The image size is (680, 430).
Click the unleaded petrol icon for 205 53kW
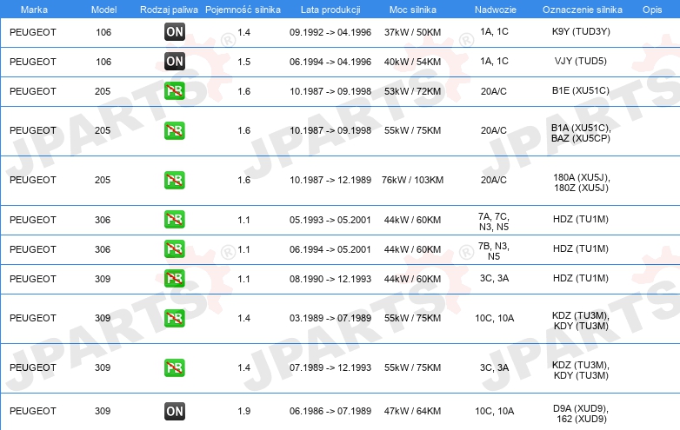point(175,91)
